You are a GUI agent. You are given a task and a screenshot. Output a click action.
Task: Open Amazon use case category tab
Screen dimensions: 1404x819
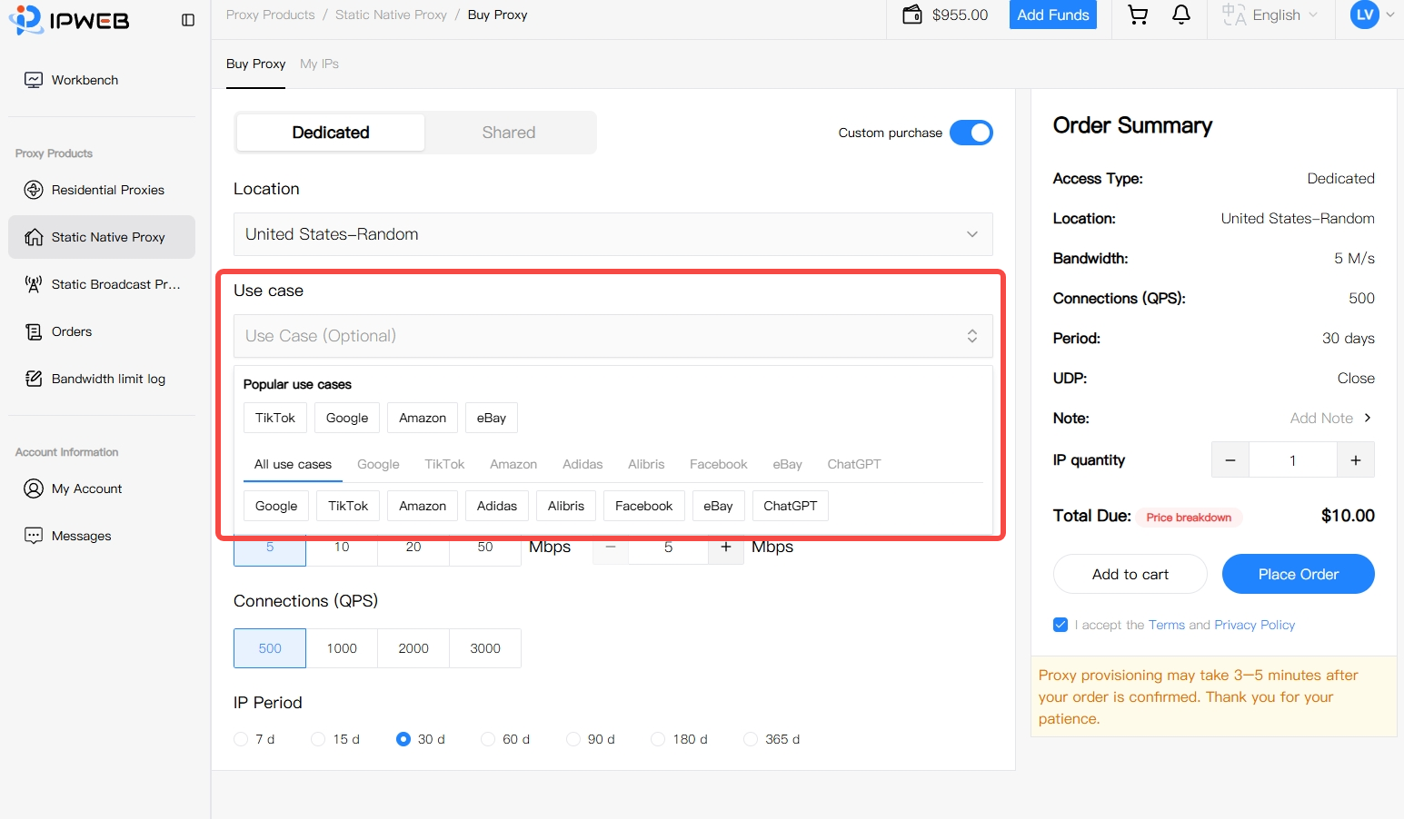513,464
